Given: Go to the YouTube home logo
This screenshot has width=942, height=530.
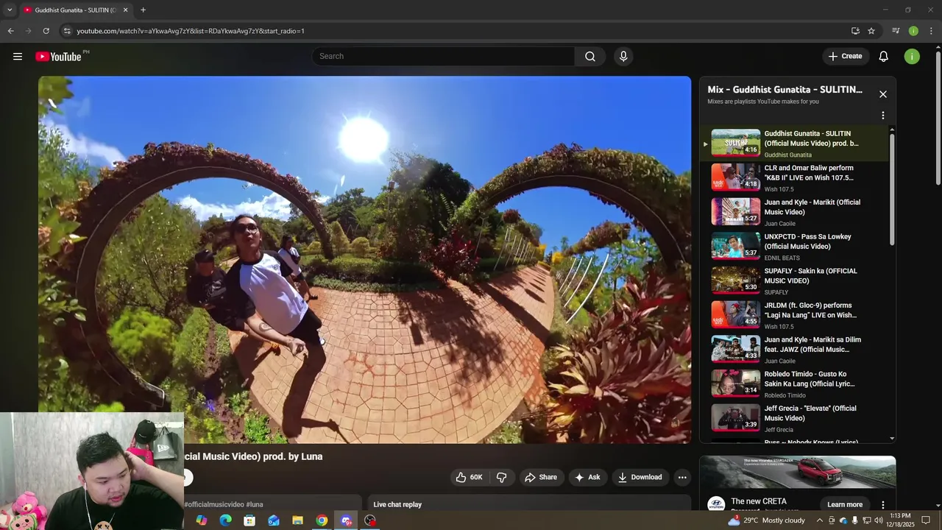Looking at the screenshot, I should point(58,57).
